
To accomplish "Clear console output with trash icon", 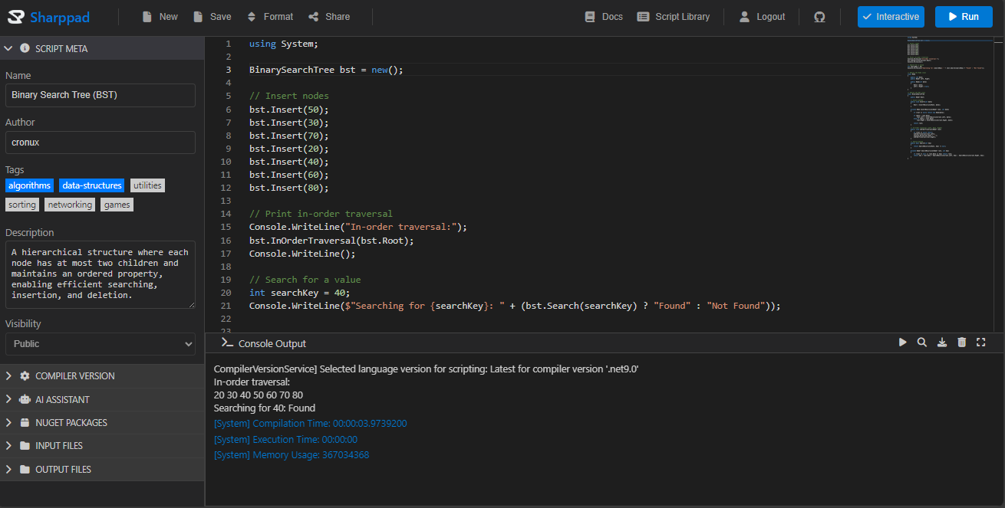I will 962,342.
